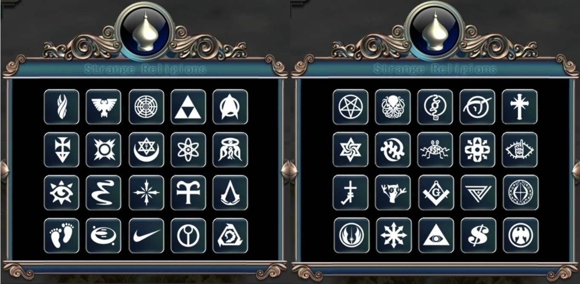Select the atom symbol icon

pos(188,149)
